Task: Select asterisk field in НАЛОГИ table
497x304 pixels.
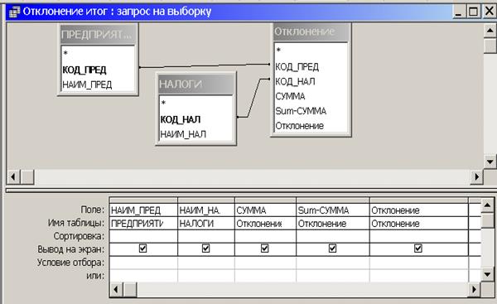Action: click(x=163, y=103)
